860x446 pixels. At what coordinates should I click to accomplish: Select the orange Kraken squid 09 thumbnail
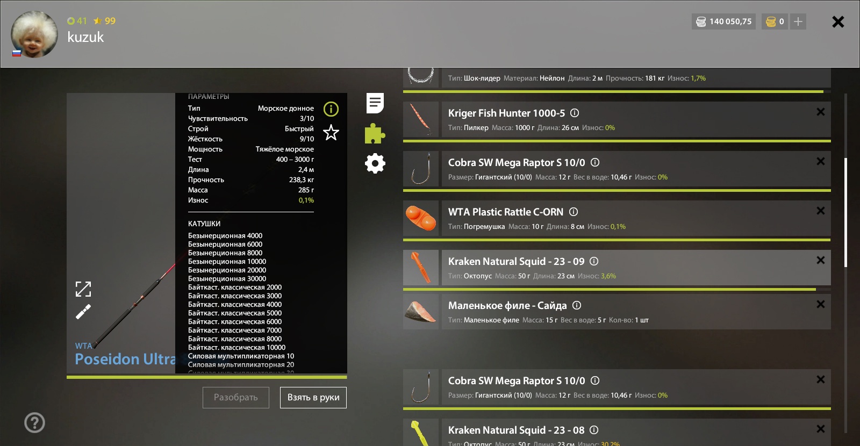[x=421, y=268]
